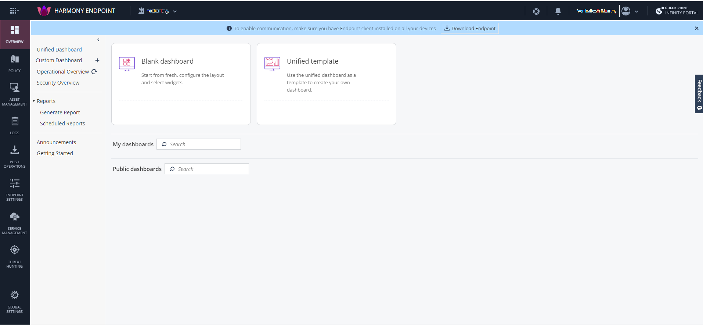Click search icon in Public dashboards
The width and height of the screenshot is (703, 325).
[172, 169]
